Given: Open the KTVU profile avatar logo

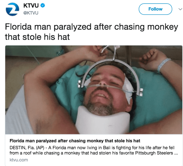Looking at the screenshot, I should [x=12, y=9].
